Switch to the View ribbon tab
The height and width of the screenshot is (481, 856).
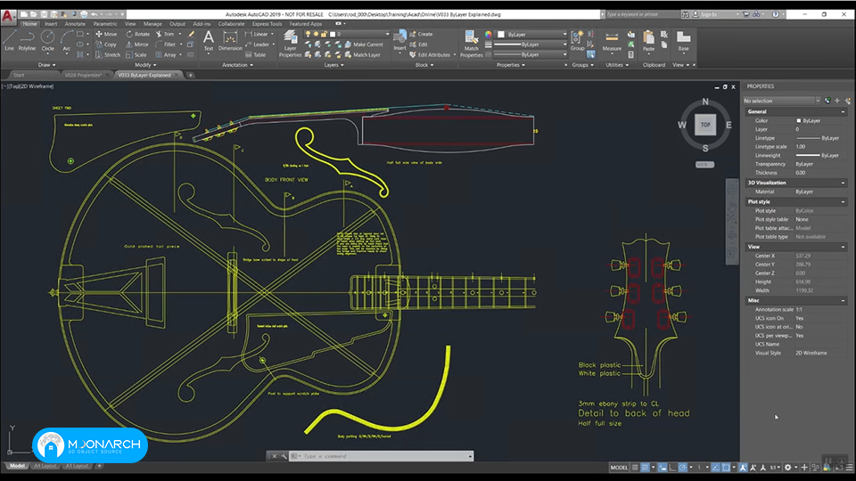130,24
